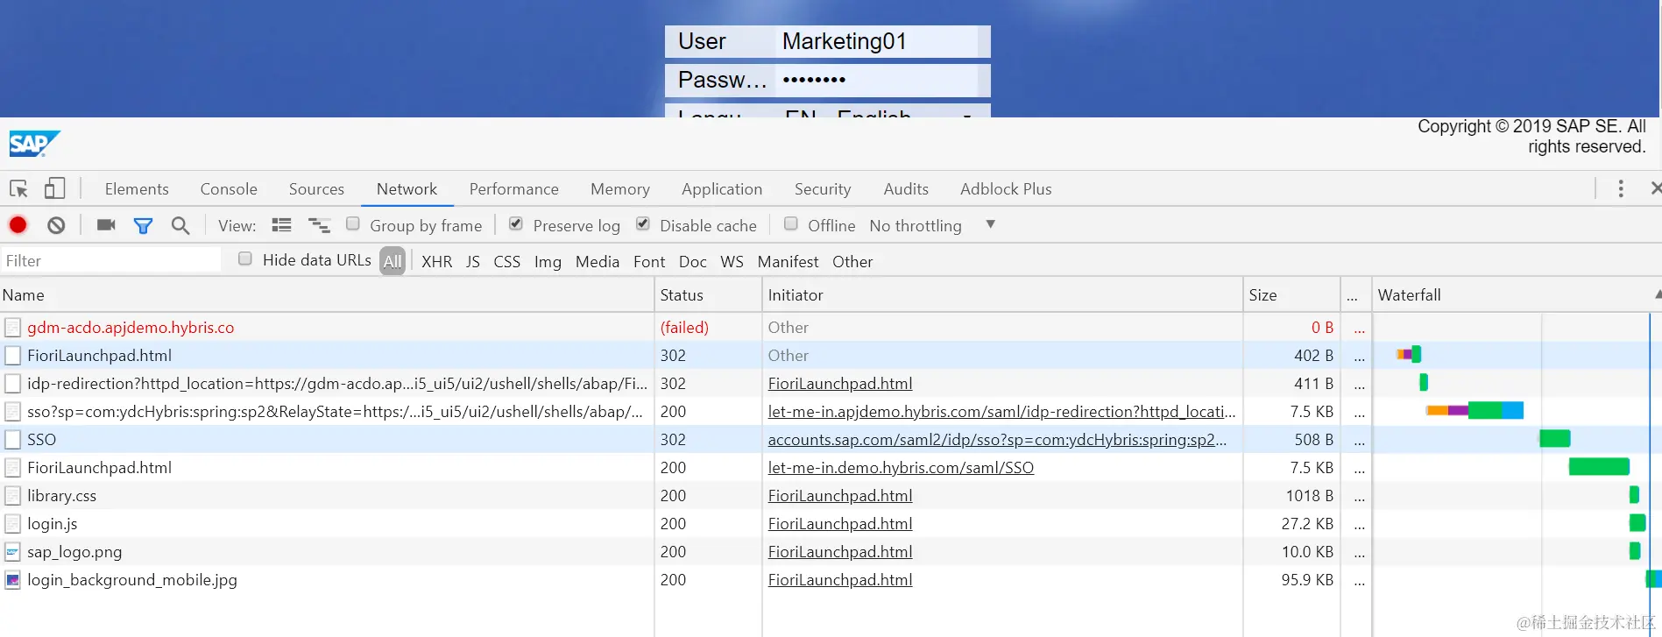1662x637 pixels.
Task: Filter requests by WS
Action: [x=732, y=262]
